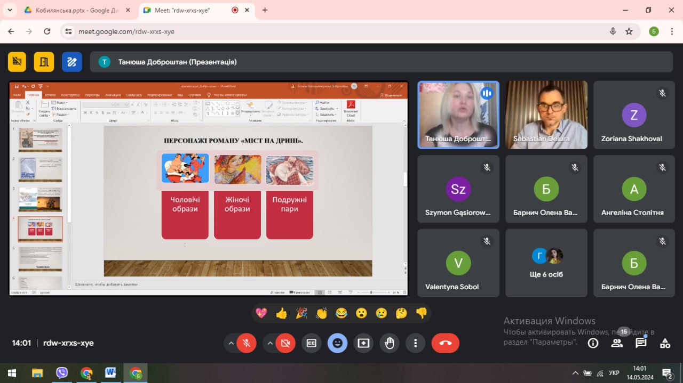The width and height of the screenshot is (683, 383).
Task: Raise hand in the meeting
Action: tap(390, 343)
